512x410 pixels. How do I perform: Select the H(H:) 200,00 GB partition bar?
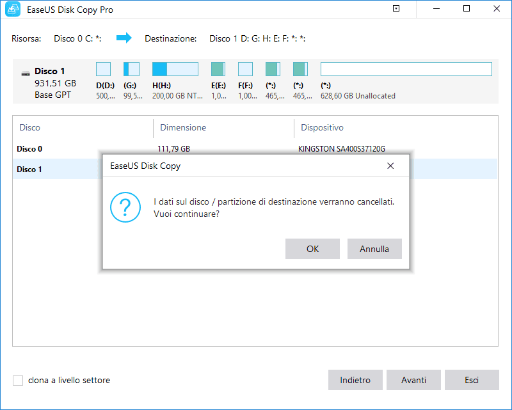tap(175, 69)
